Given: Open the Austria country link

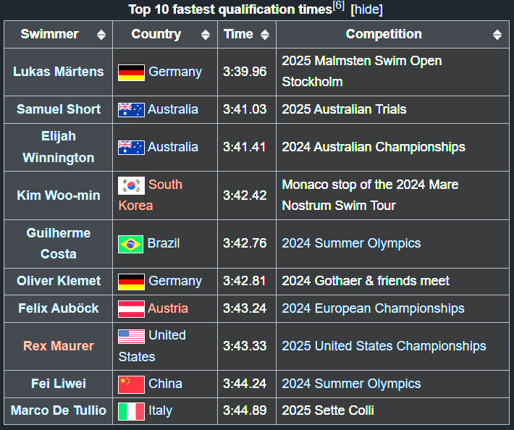Looking at the screenshot, I should 167,308.
